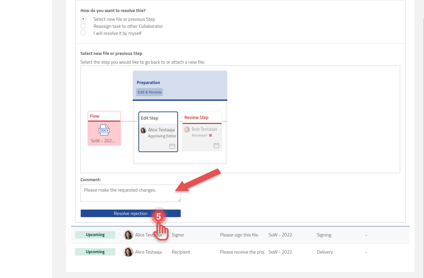The width and height of the screenshot is (424, 278).
Task: Click Alice's avatar in the Recipient row
Action: [x=128, y=252]
